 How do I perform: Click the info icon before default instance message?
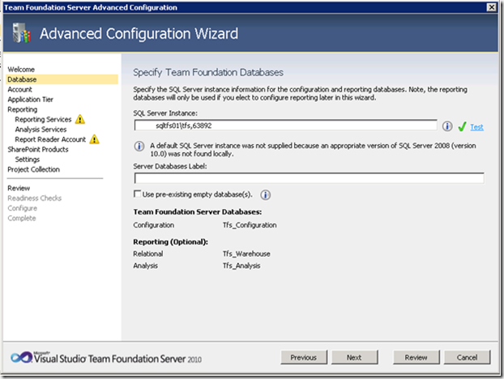(x=139, y=147)
